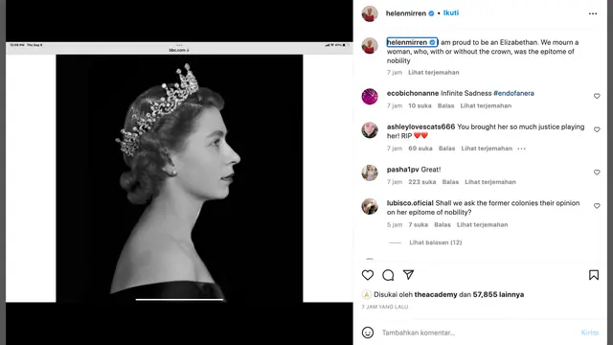613x345 pixels.
Task: Open pasha1pv profile avatar
Action: coord(370,172)
